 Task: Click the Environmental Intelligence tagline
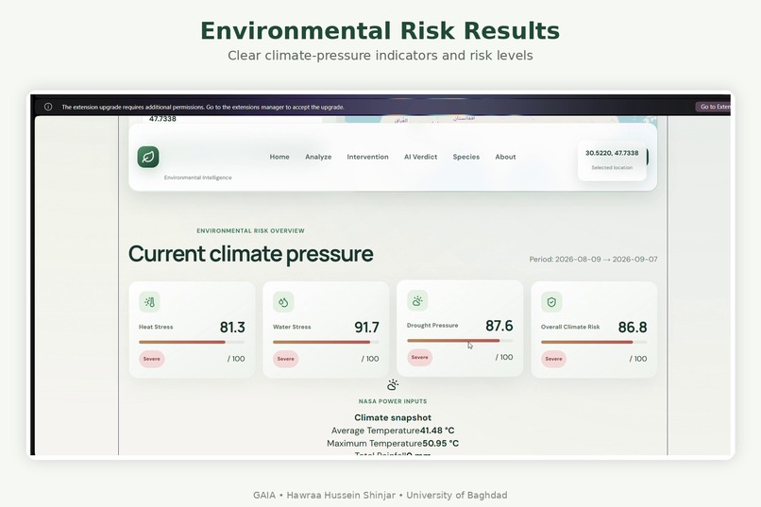click(198, 177)
